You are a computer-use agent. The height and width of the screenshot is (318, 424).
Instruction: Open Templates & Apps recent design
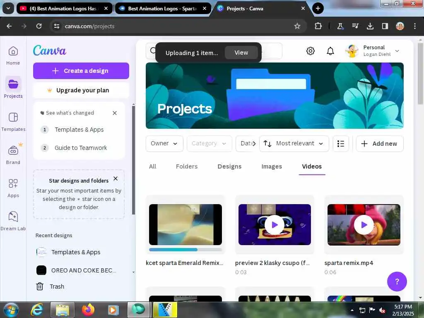pyautogui.click(x=76, y=252)
